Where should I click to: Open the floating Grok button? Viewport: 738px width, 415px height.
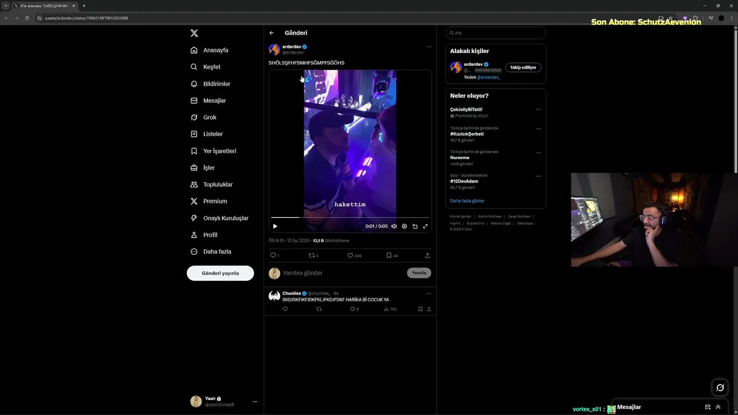coord(720,388)
